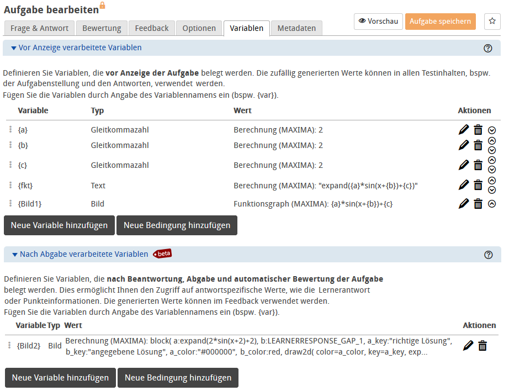Delete the {Bild2} variable
This screenshot has width=509, height=391.
pos(483,346)
